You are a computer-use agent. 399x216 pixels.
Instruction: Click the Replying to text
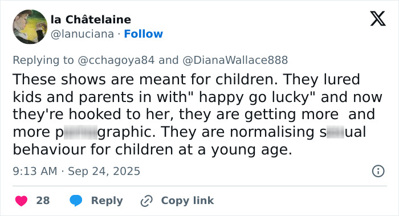coord(43,60)
